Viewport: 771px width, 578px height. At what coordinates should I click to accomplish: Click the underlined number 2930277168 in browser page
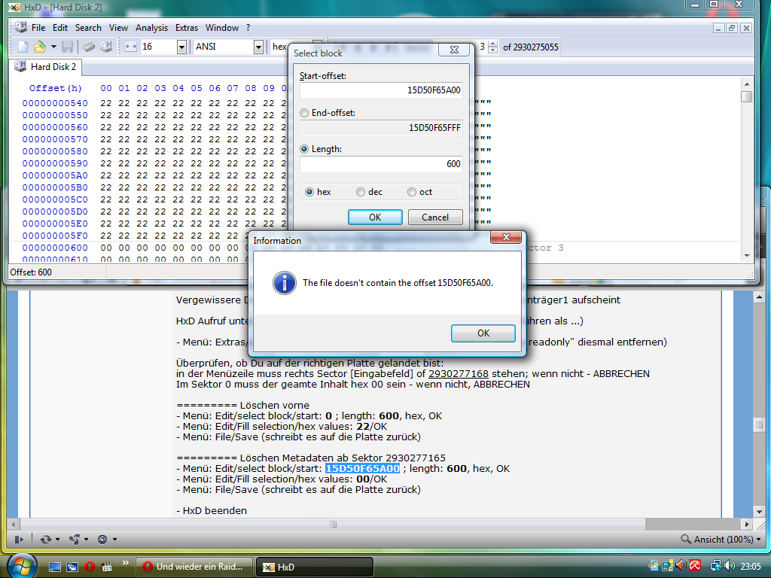[x=459, y=373]
